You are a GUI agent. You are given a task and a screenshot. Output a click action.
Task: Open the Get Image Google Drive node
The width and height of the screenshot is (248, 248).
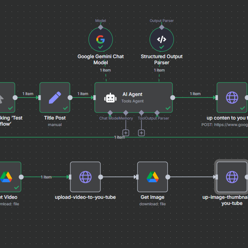(152, 177)
